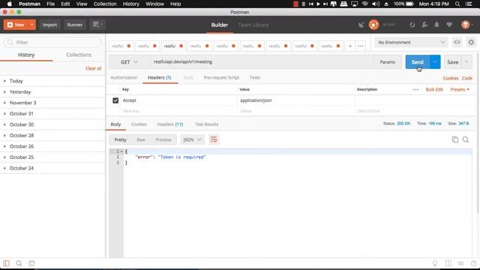Switch to response Headers (11) tab
This screenshot has width=480, height=270.
pyautogui.click(x=170, y=124)
